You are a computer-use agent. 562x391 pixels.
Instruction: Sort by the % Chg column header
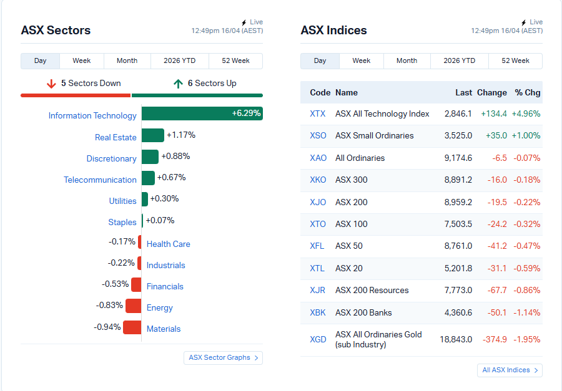tap(527, 93)
